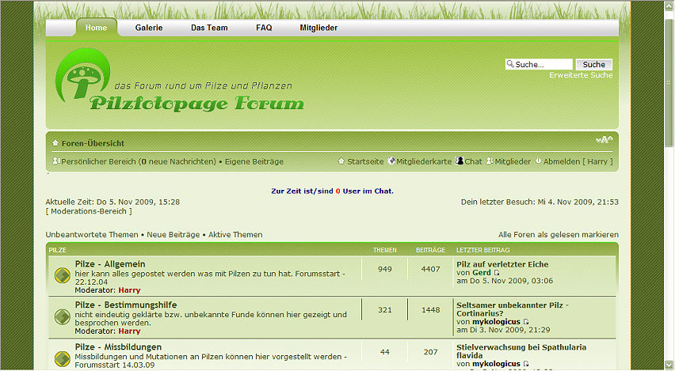Open the Das Team tab

(x=209, y=28)
